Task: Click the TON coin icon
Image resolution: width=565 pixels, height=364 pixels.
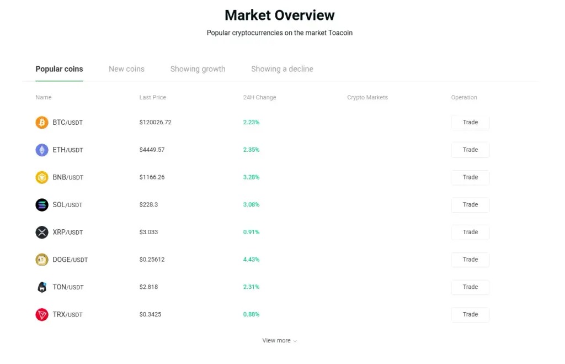Action: [42, 287]
